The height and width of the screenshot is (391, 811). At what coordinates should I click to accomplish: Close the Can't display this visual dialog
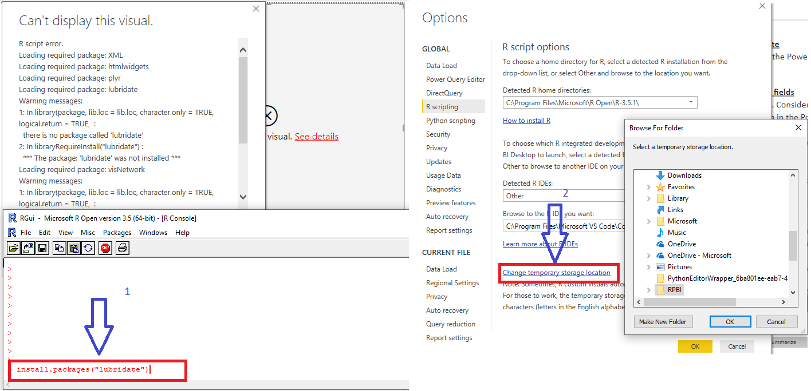256,9
